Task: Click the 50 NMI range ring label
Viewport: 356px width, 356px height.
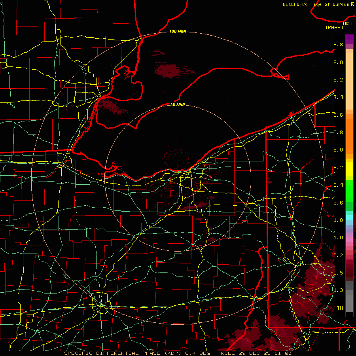Action: (178, 104)
